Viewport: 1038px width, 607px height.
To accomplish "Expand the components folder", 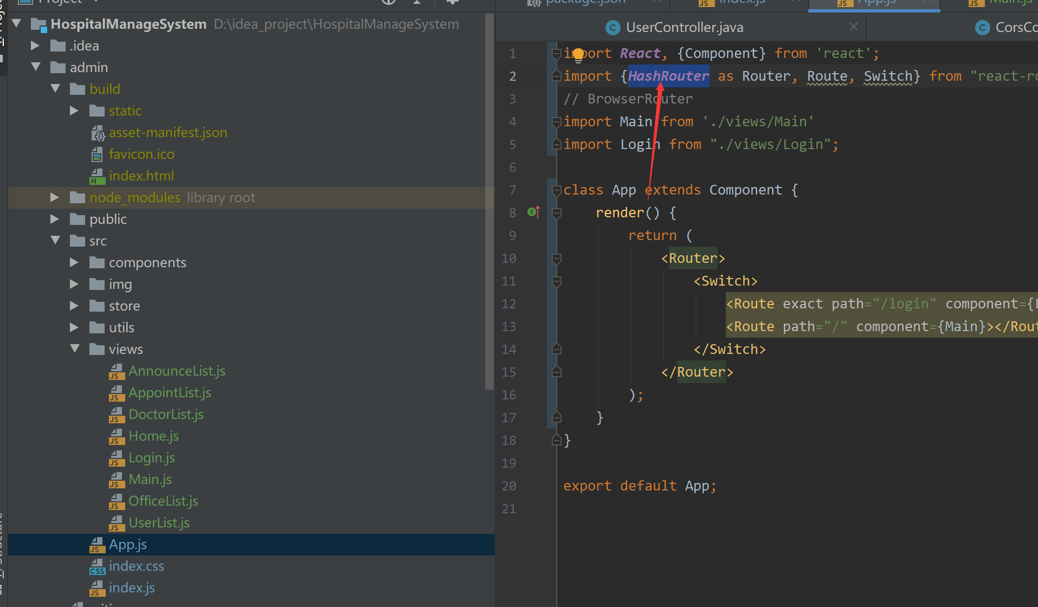I will coord(74,262).
